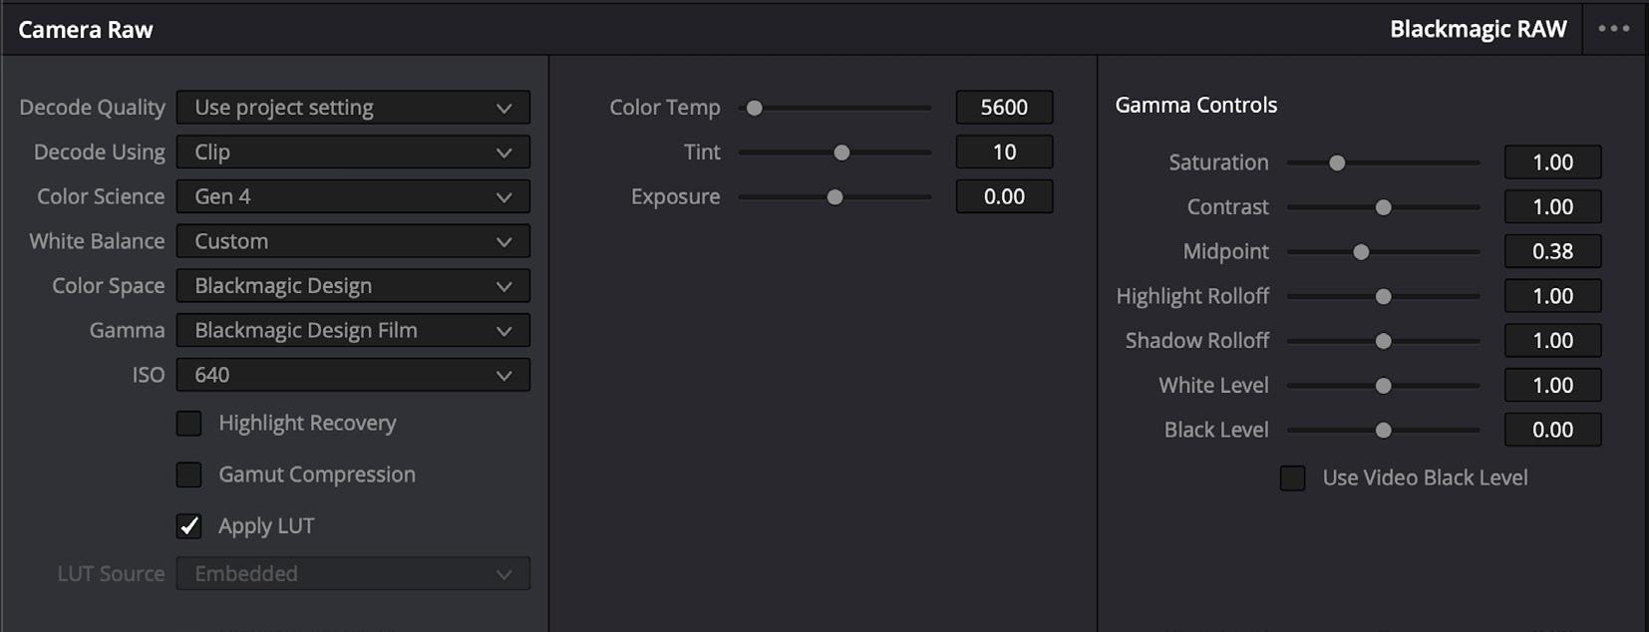Open the Color Space dropdown

point(353,286)
